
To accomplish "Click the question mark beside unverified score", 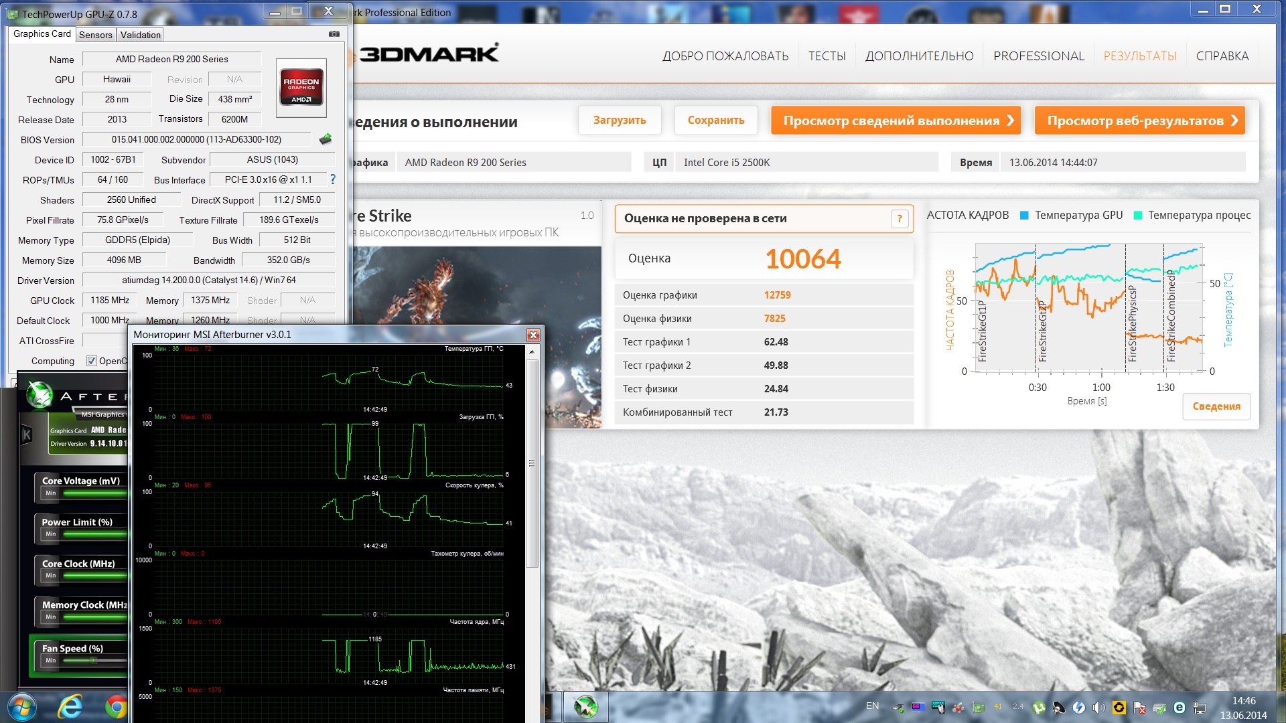I will tap(900, 218).
